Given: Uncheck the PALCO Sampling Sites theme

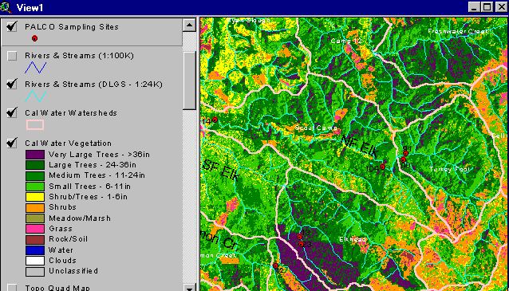Looking at the screenshot, I should click(12, 26).
